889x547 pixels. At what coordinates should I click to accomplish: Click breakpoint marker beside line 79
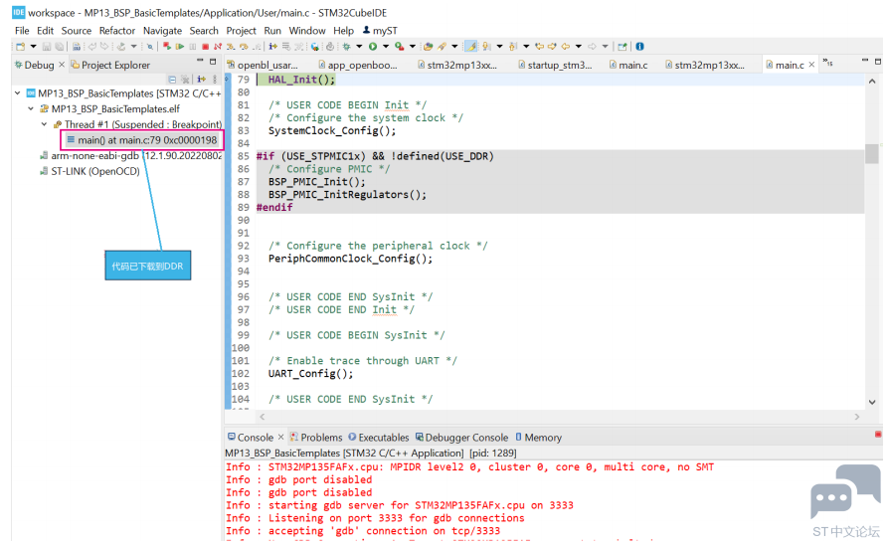coord(228,80)
